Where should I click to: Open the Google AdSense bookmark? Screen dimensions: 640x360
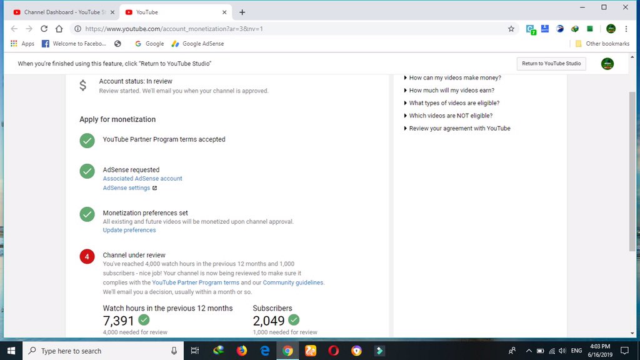click(197, 44)
